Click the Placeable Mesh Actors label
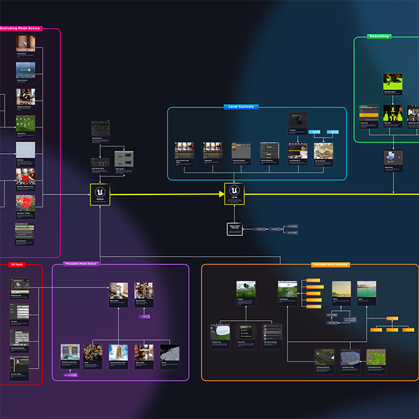 click(x=82, y=264)
